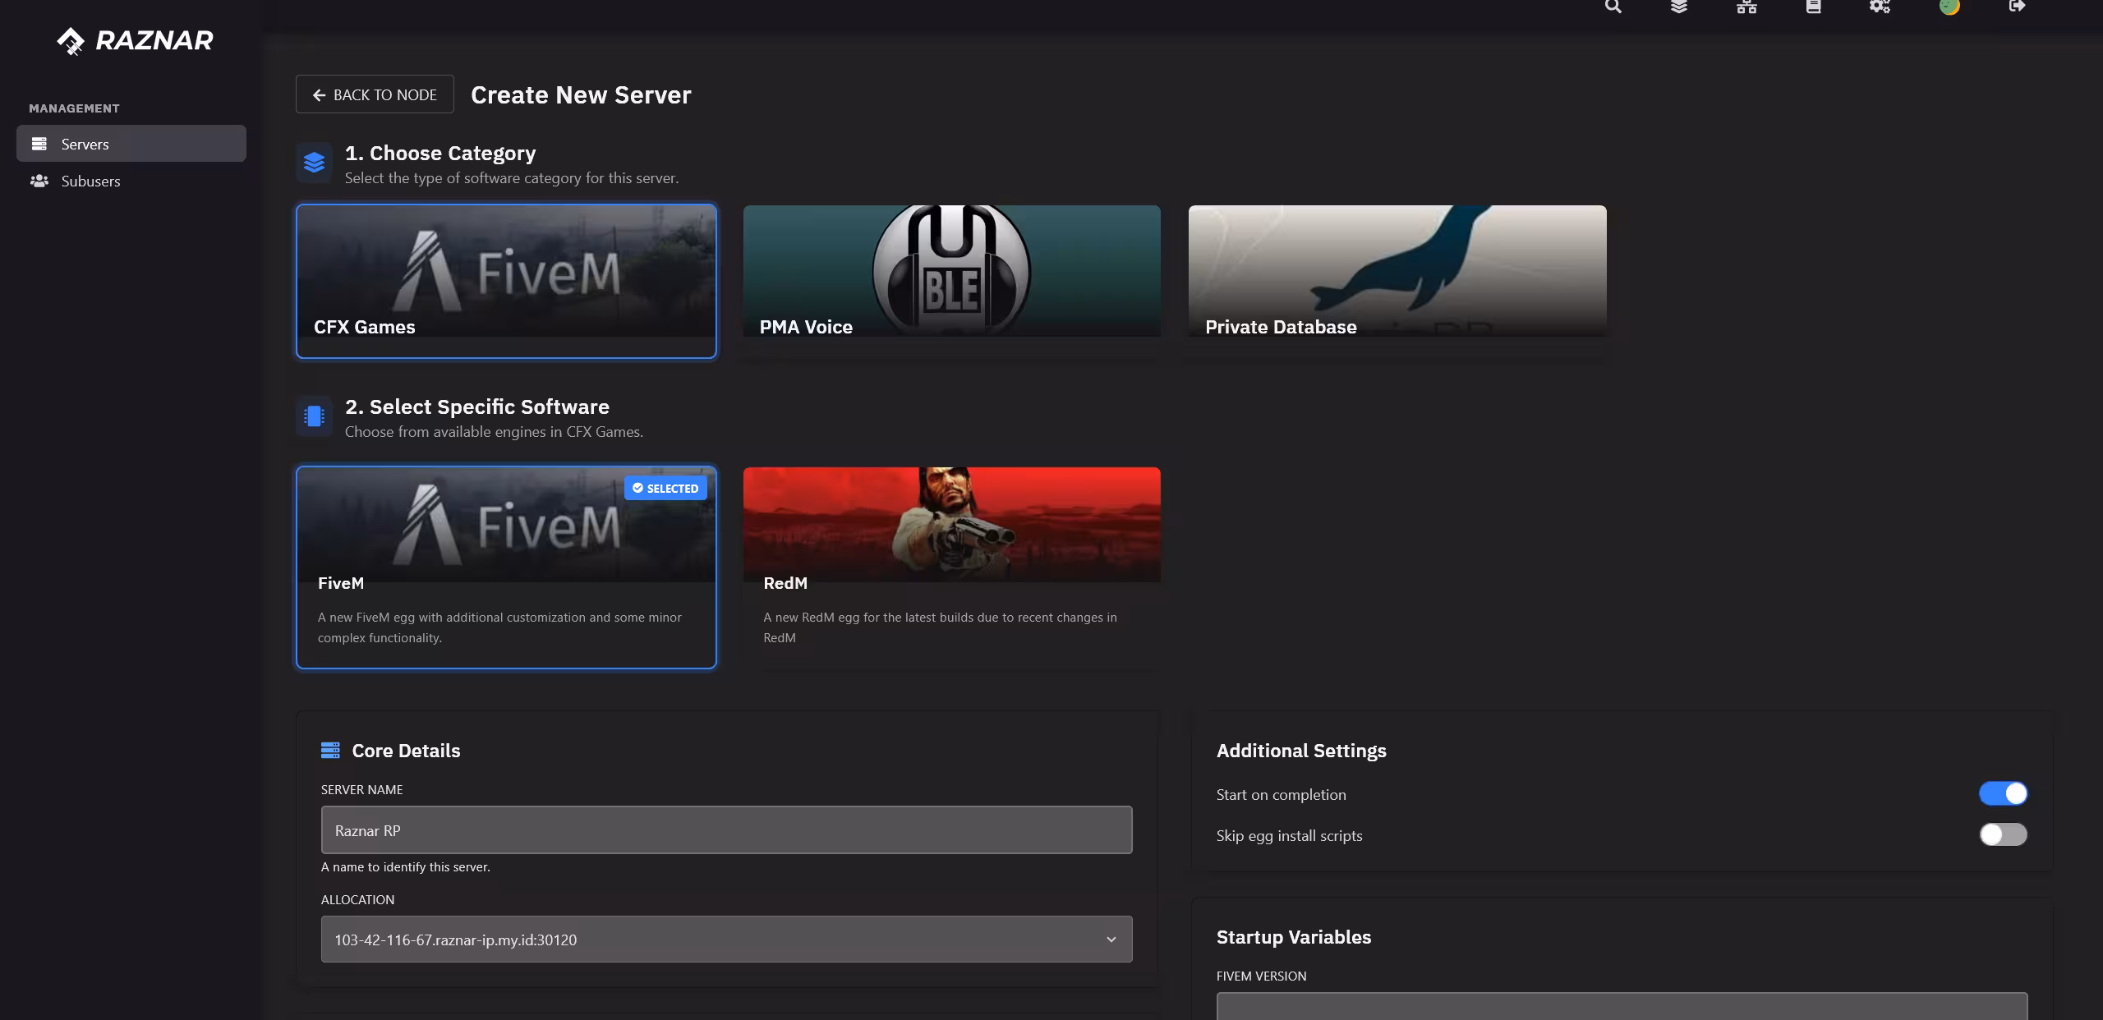Screen dimensions: 2103x1020
Task: Click the Select Specific Software chip icon
Action: [314, 416]
